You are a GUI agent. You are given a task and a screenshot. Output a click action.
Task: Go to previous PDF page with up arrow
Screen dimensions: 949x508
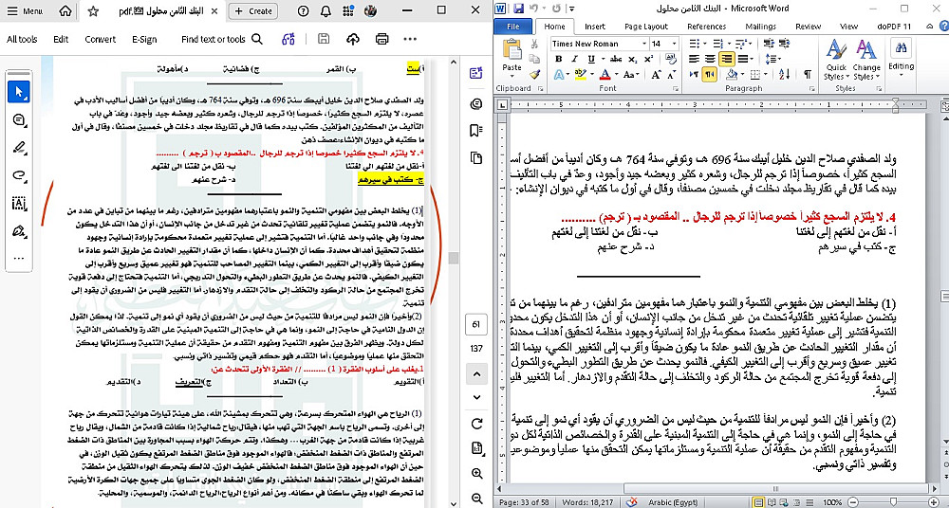pos(476,373)
